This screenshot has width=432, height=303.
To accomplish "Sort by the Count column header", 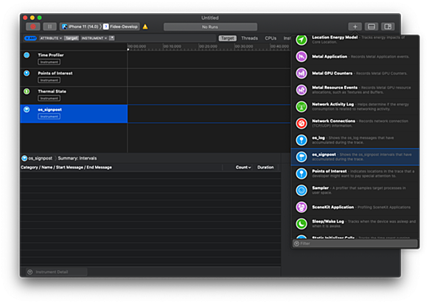I will 243,167.
